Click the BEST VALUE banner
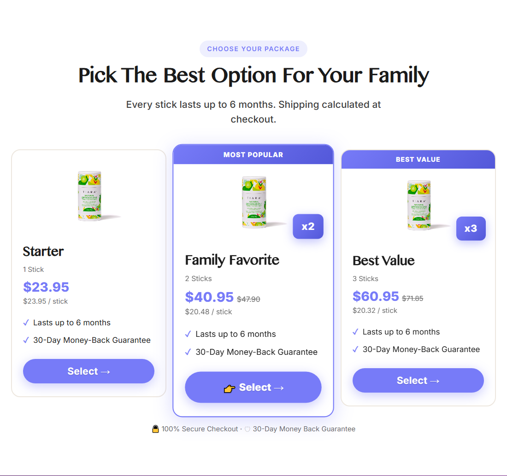The width and height of the screenshot is (507, 476). click(x=418, y=159)
